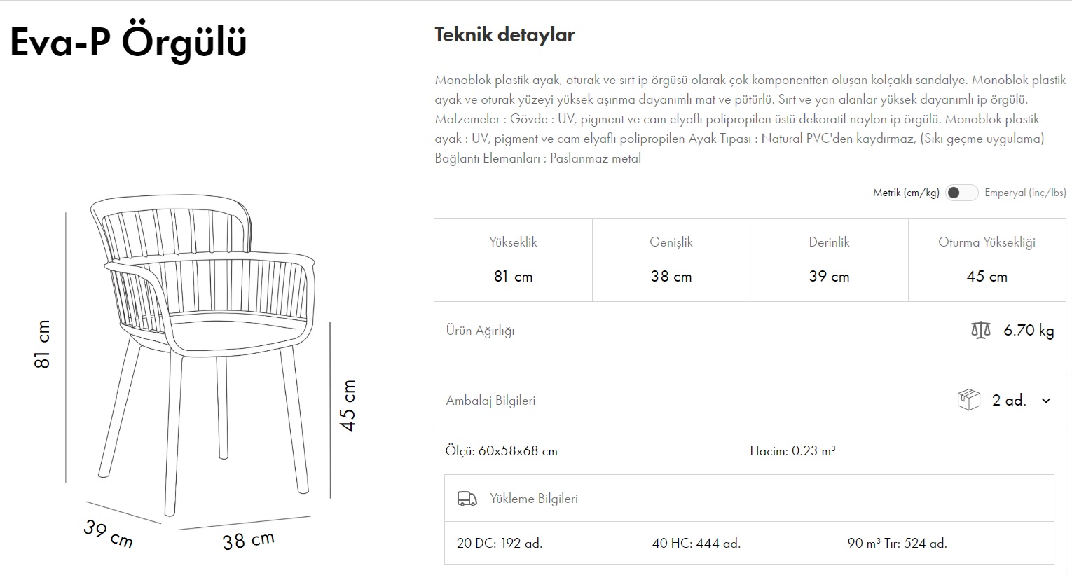Expand the packaging quantity chevron
The width and height of the screenshot is (1072, 580).
coord(1046,401)
